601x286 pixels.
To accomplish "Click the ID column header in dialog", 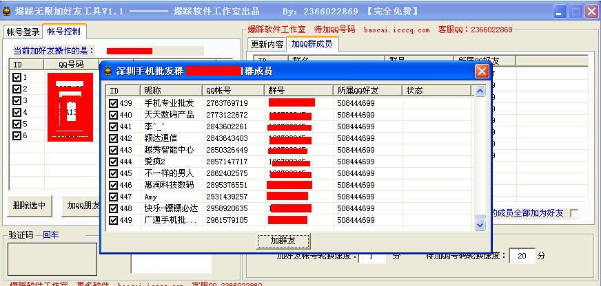I will 123,91.
